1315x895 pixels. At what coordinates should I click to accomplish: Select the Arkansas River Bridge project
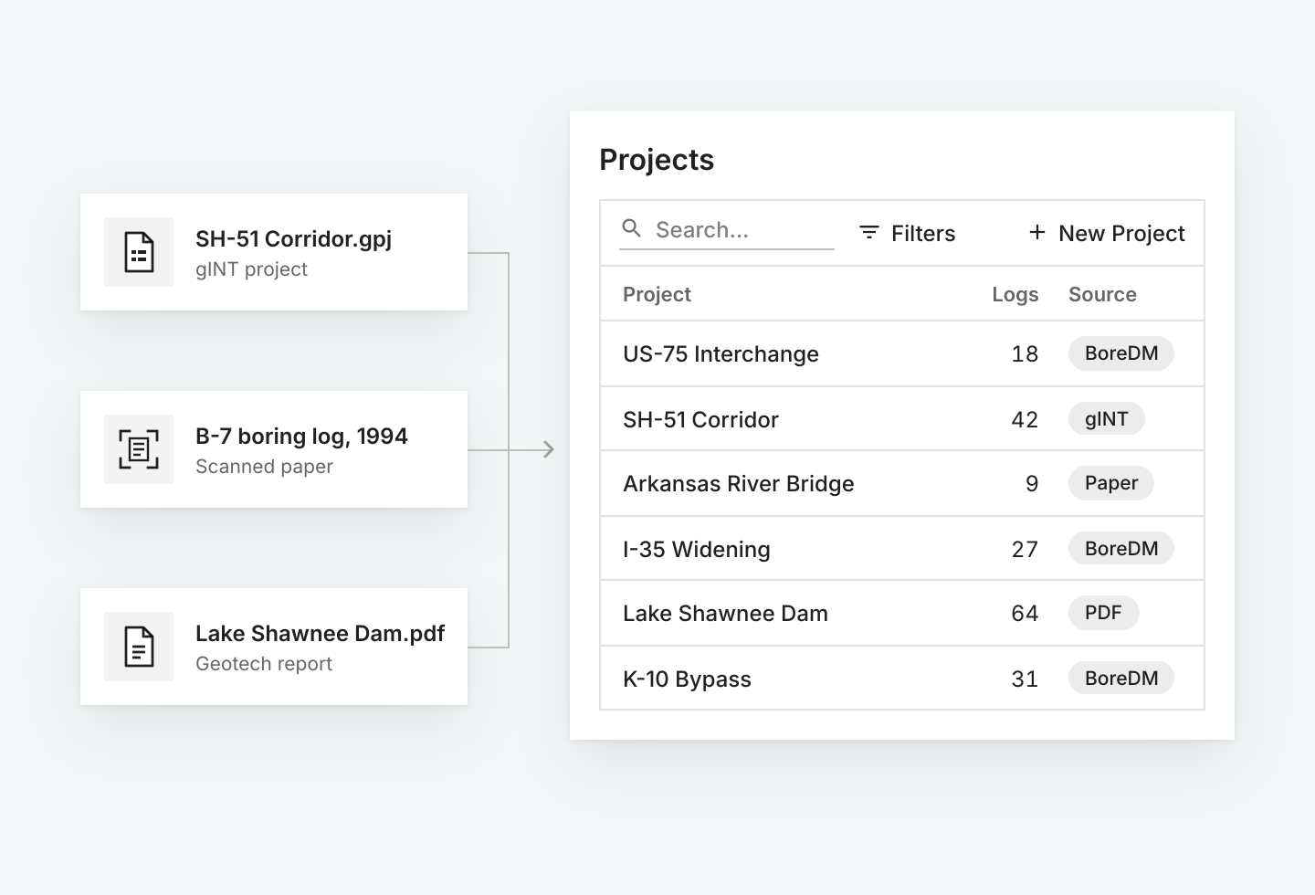coord(902,483)
